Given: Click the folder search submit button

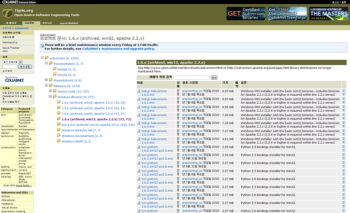Looking at the screenshot, I should 214,78.
